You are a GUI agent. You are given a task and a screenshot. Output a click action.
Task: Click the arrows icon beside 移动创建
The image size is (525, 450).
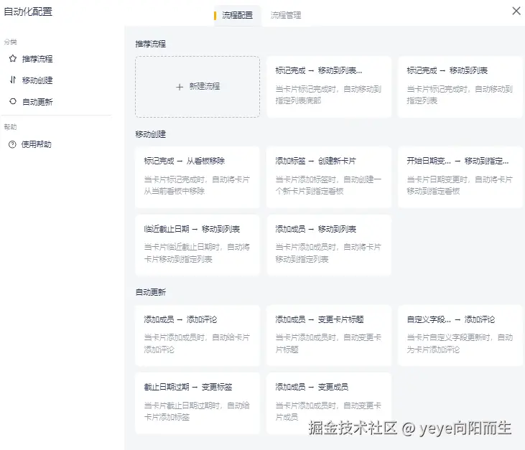13,80
